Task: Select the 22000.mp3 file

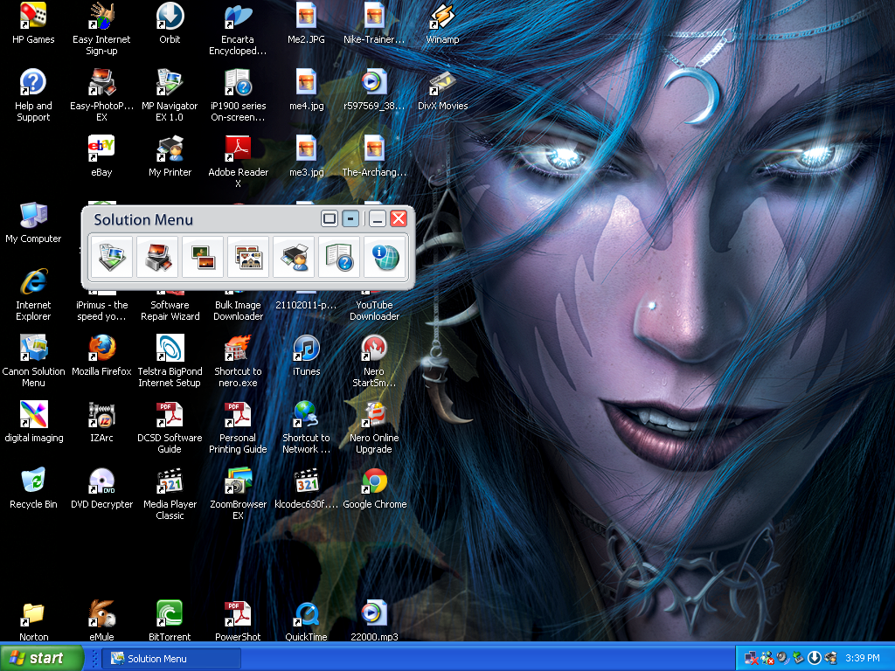Action: click(x=374, y=621)
